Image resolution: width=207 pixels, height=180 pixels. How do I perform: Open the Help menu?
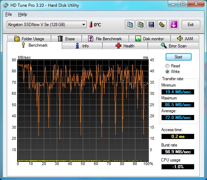point(22,14)
